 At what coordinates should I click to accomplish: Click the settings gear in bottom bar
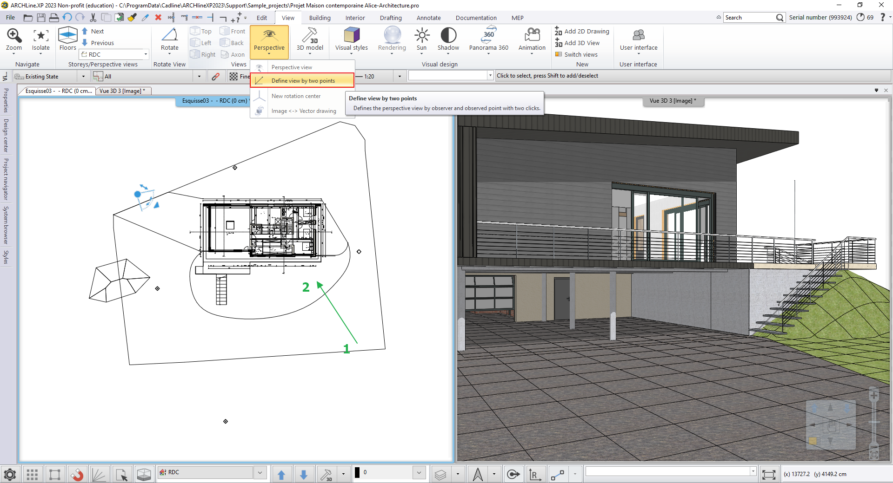[x=10, y=474]
